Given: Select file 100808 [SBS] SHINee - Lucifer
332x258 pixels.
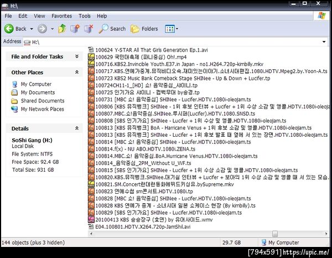Looking at the screenshot, I should click(190, 121).
